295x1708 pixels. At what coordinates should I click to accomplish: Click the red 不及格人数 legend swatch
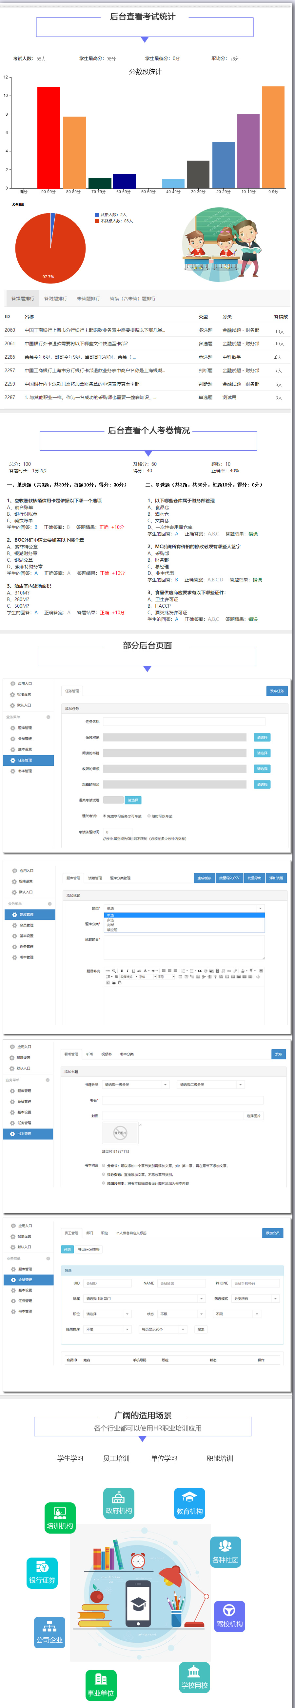click(97, 221)
